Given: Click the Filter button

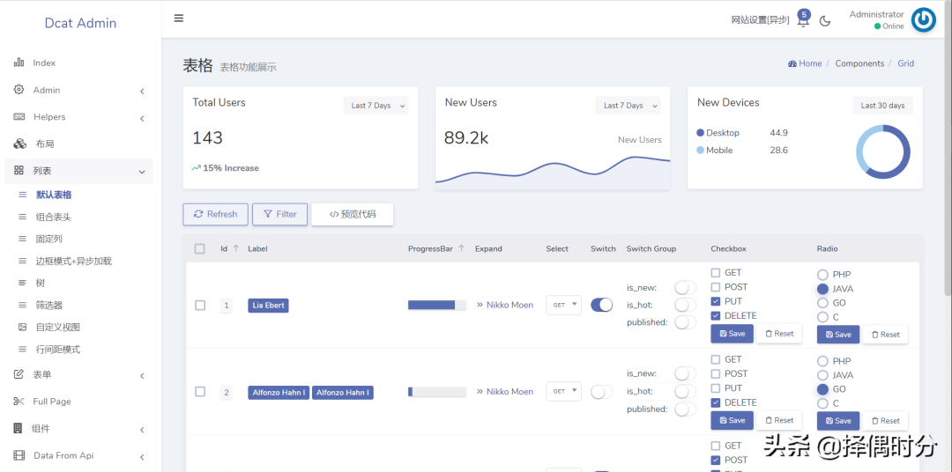Looking at the screenshot, I should (x=279, y=214).
